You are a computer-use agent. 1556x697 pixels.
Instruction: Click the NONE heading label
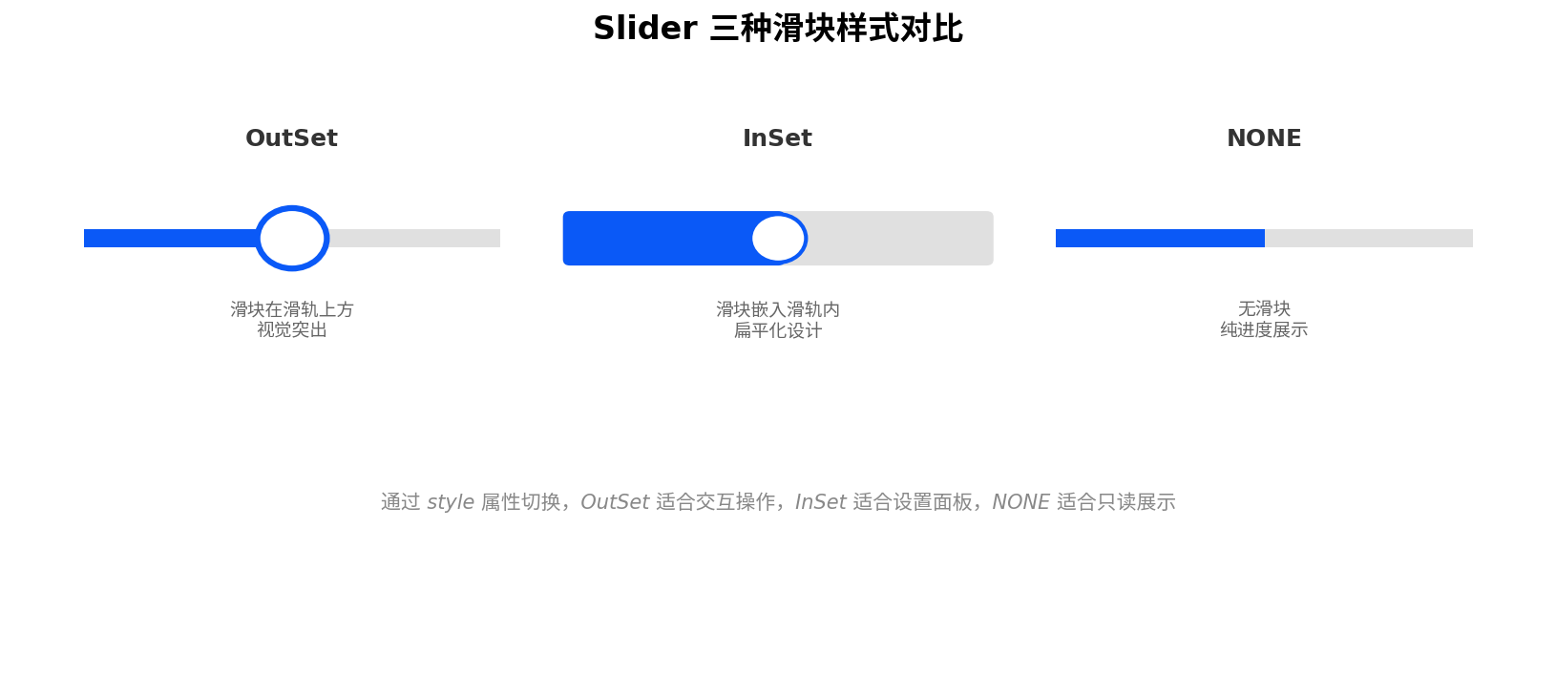click(1264, 138)
